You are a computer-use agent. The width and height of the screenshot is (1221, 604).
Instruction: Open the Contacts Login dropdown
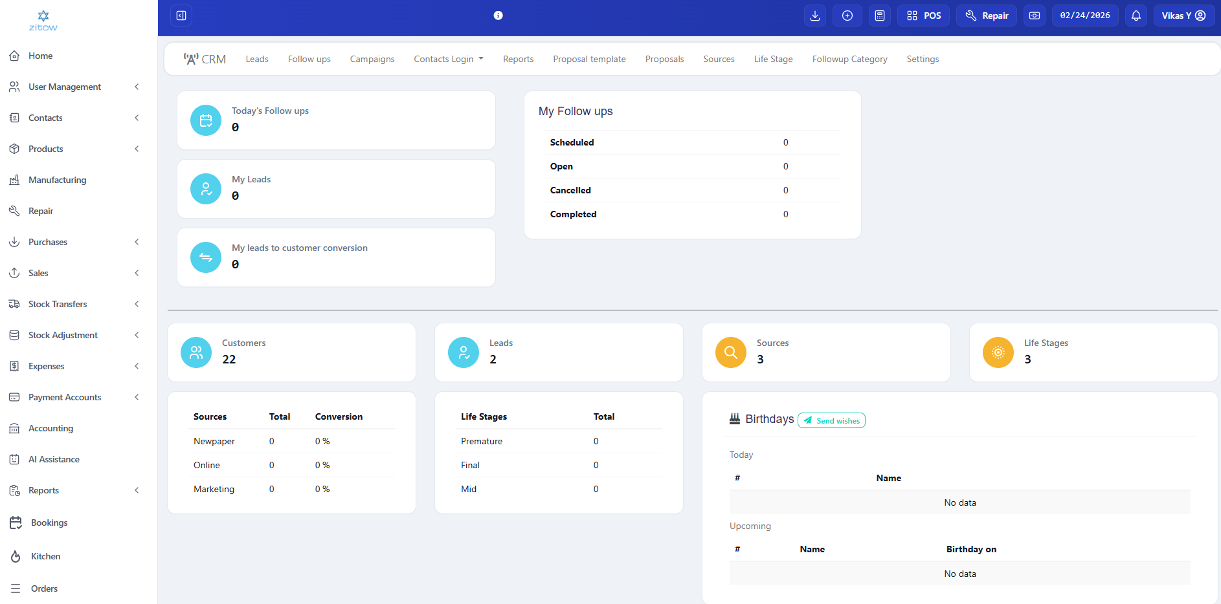click(x=448, y=59)
